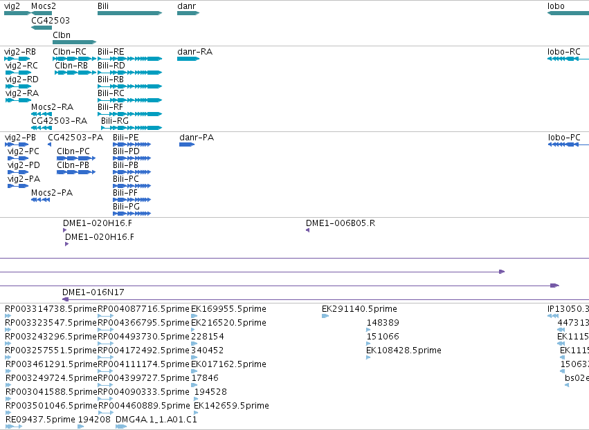
Task: Select the vig2 gene feature label
Action: tap(12, 6)
